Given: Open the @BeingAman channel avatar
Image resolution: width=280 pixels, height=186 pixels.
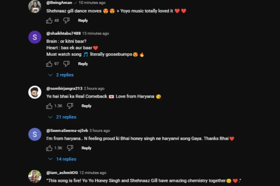Looking at the screenshot, I should [35, 7].
